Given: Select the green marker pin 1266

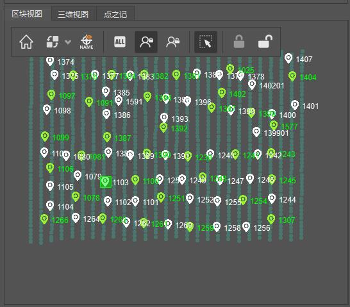Looking at the screenshot, I should [x=44, y=219].
